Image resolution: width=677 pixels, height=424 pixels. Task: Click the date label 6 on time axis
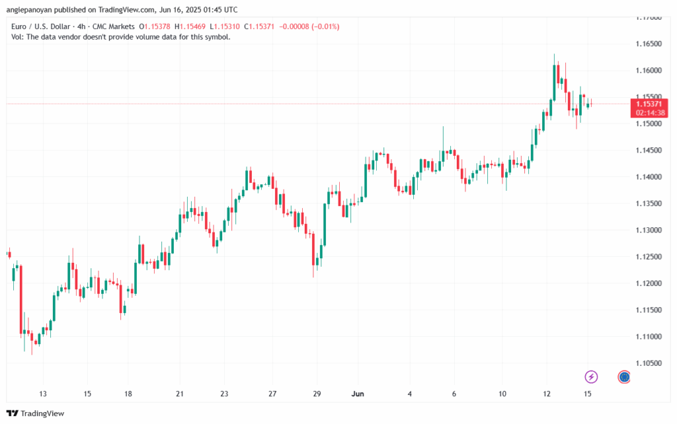(454, 394)
